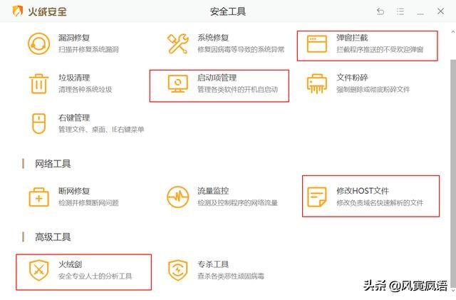Image resolution: width=456 pixels, height=300 pixels.
Task: Open the 专杀工具 shield icon
Action: (177, 270)
